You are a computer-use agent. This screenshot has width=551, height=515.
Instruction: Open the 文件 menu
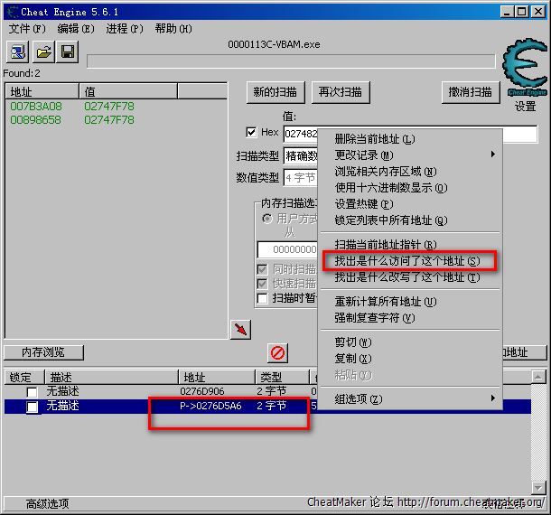(25, 29)
